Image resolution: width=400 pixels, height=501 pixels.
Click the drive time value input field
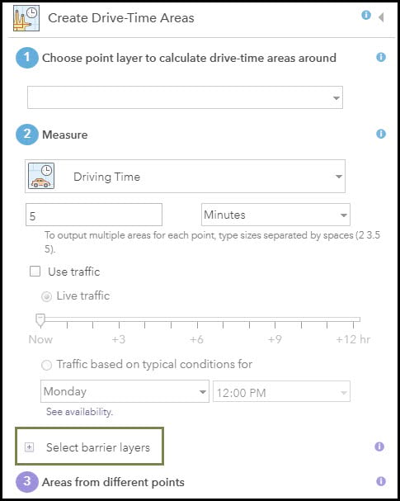[94, 215]
